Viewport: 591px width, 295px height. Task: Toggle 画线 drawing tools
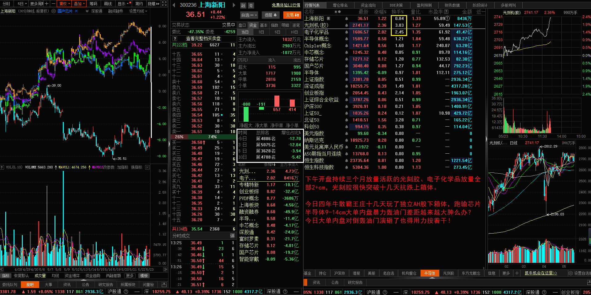pos(108,4)
